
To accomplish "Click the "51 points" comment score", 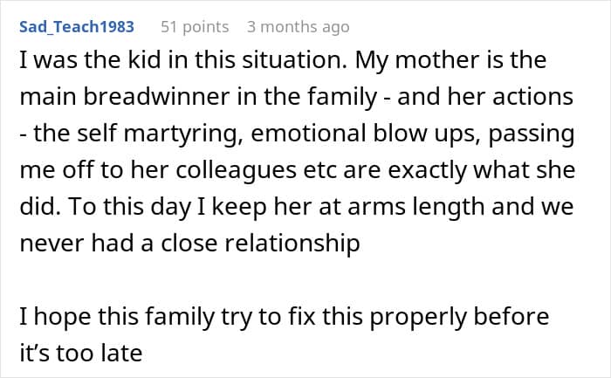I will [x=193, y=27].
